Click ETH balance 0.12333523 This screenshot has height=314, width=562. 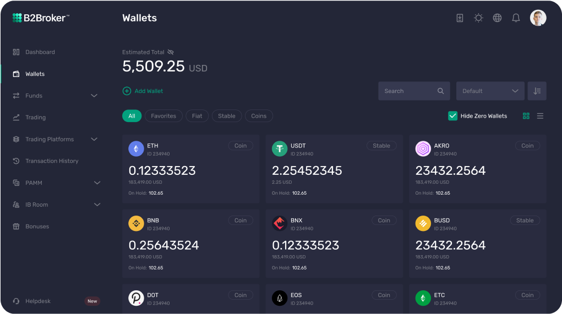(x=162, y=170)
